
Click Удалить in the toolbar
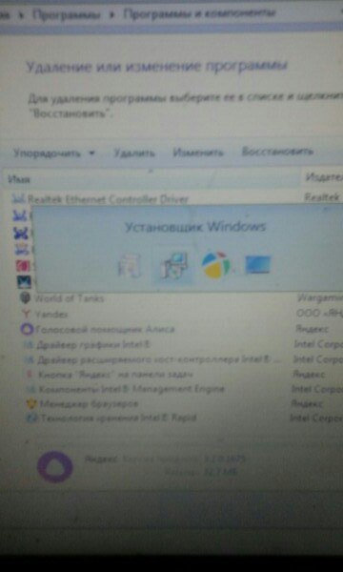tap(134, 153)
